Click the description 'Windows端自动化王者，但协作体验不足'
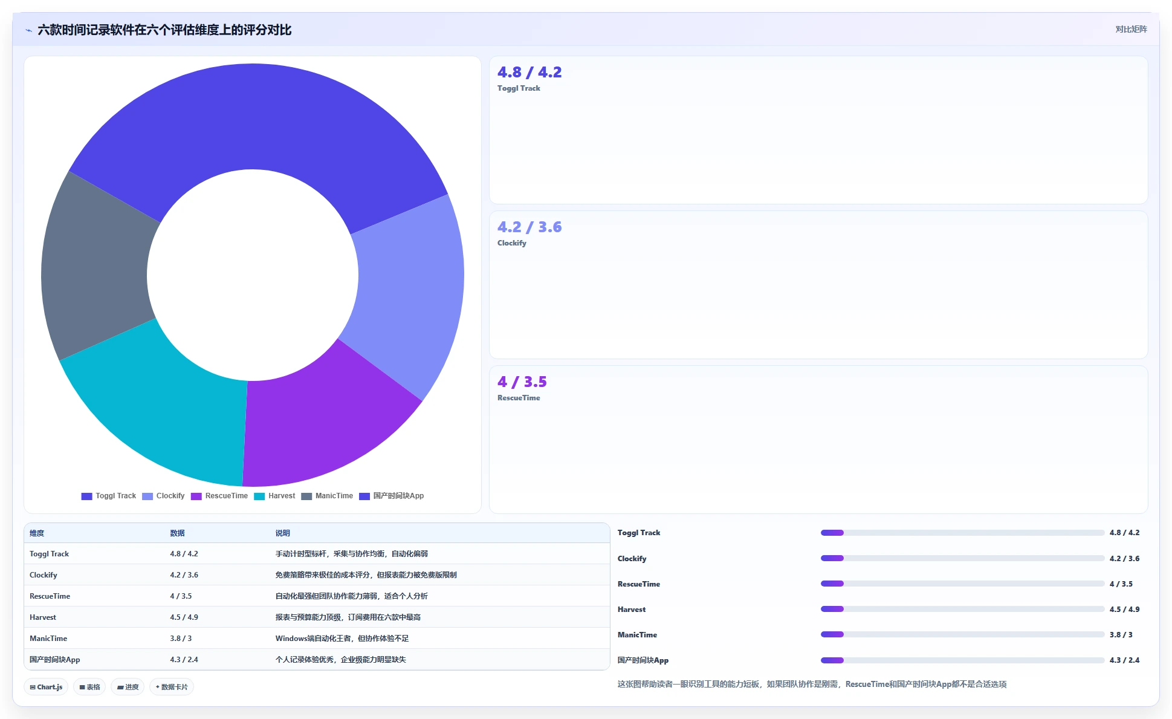1172x719 pixels. coord(342,639)
